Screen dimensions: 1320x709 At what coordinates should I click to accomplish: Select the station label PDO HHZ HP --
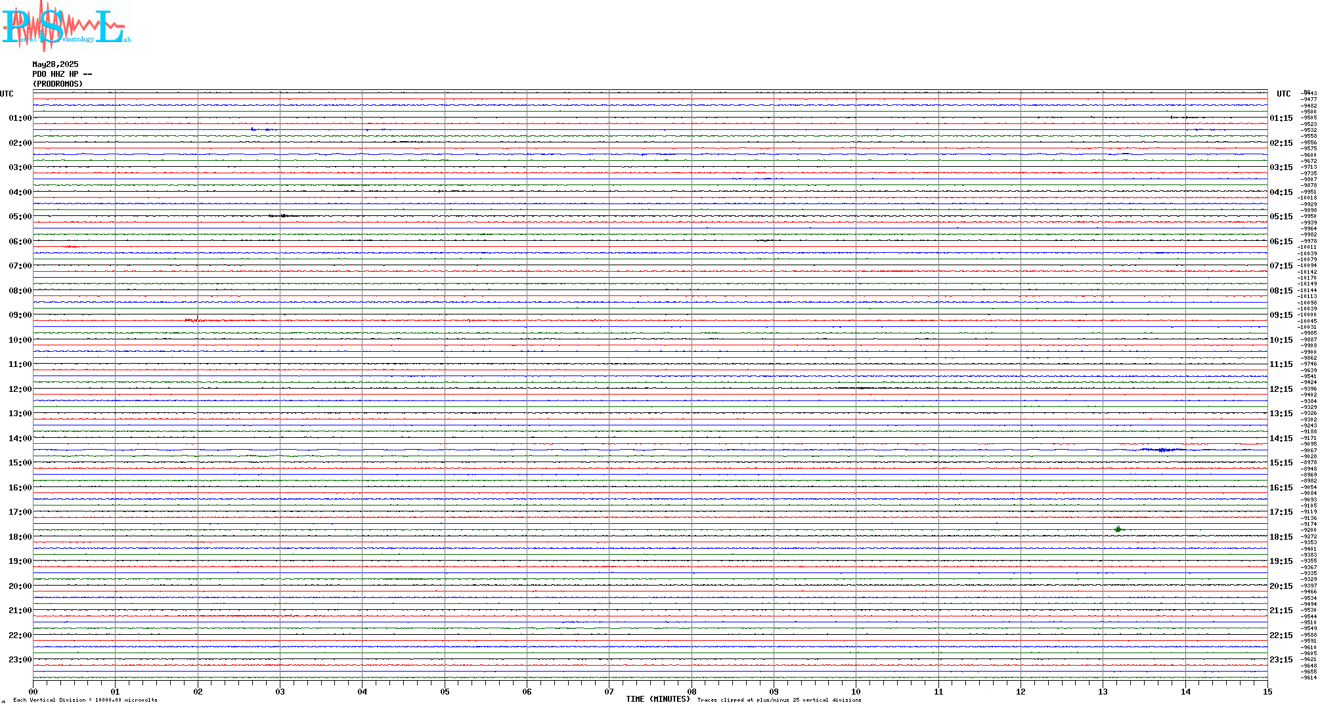(x=62, y=74)
